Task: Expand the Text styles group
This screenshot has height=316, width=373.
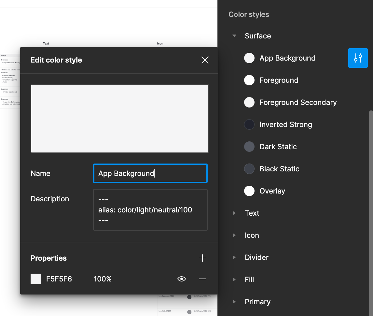Action: tap(234, 213)
